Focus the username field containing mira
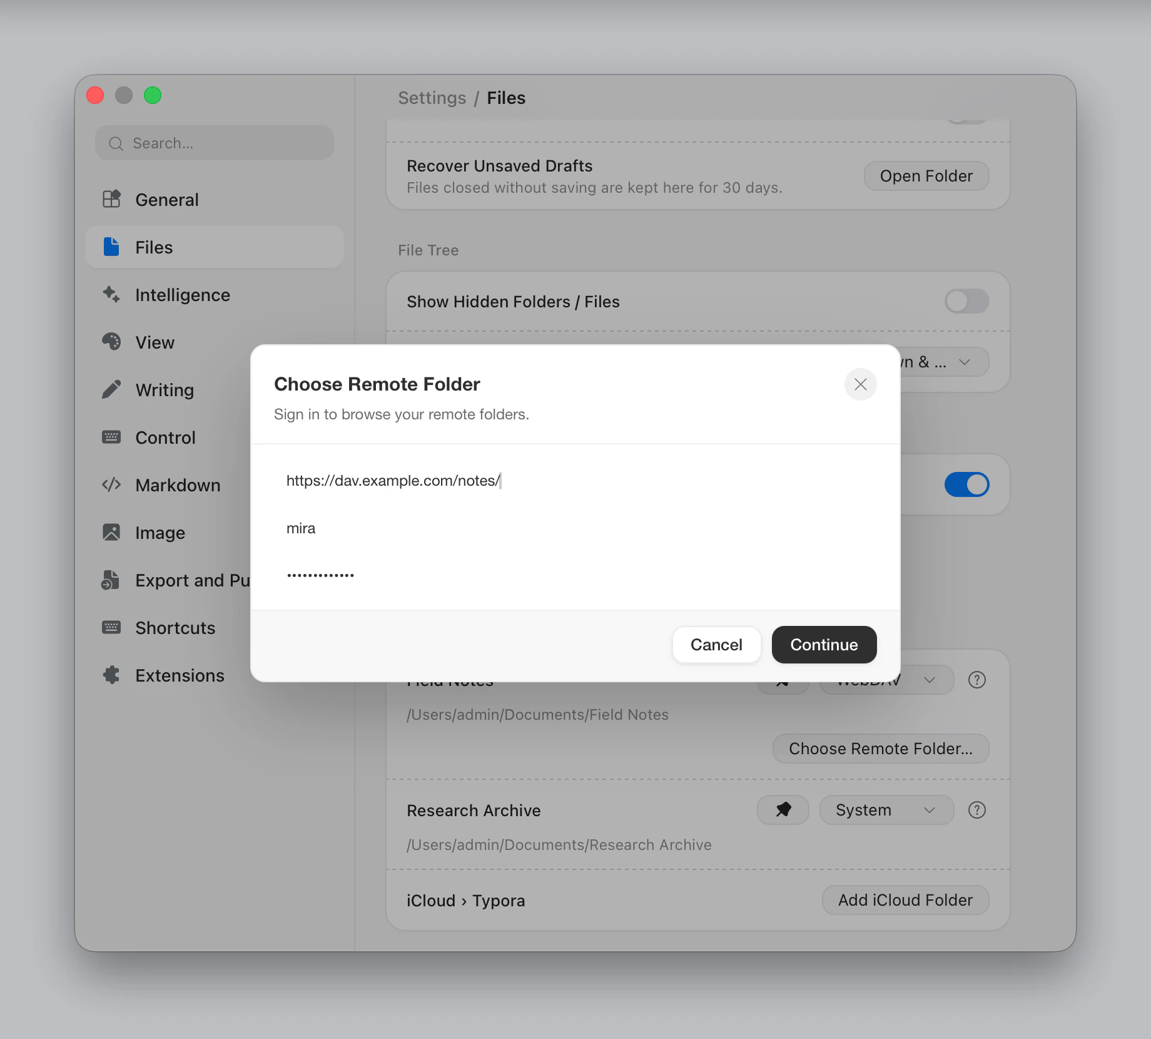1151x1039 pixels. [x=575, y=528]
